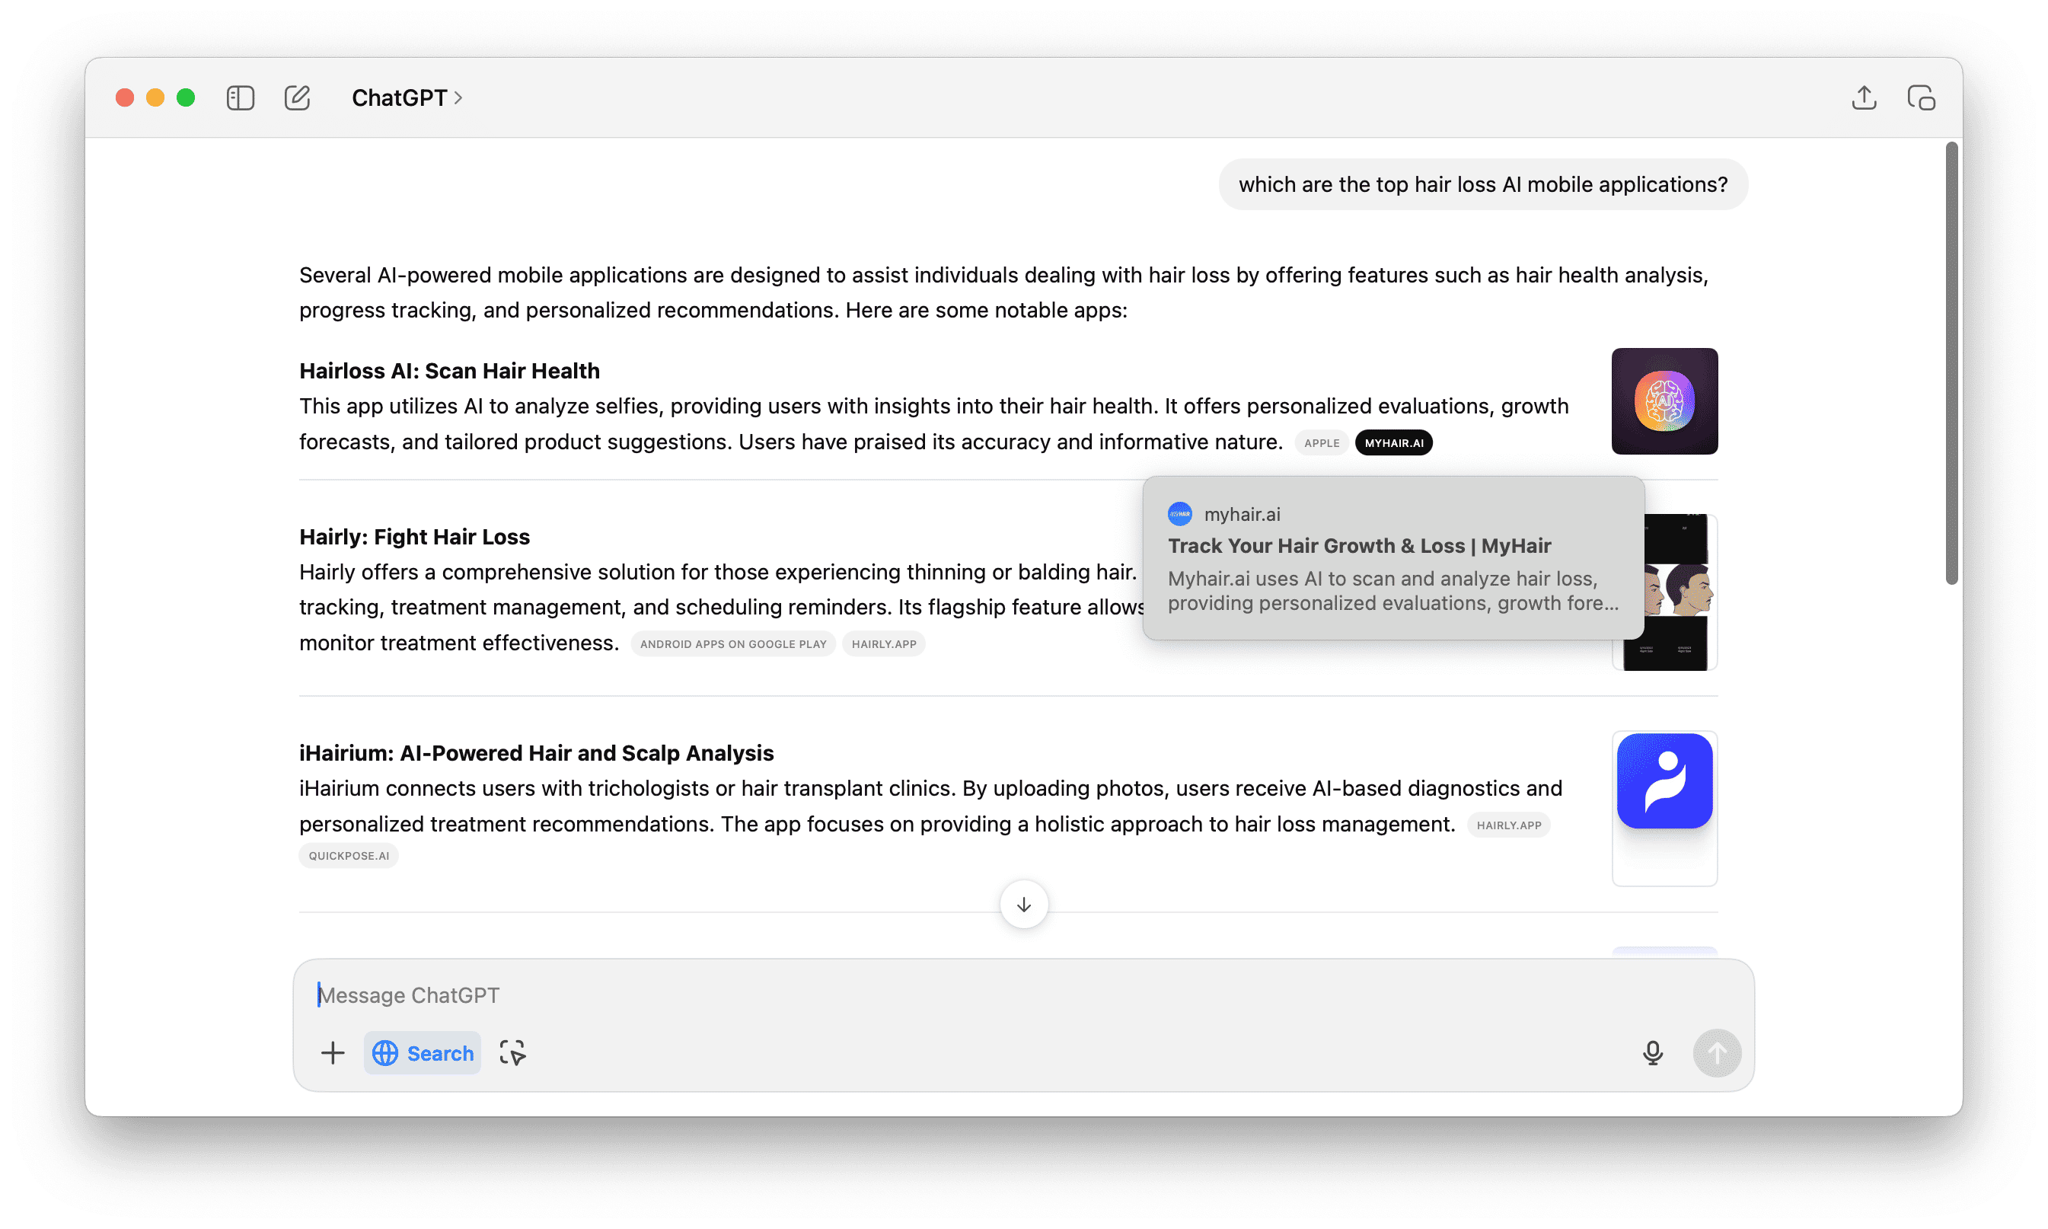Viewport: 2048px width, 1229px height.
Task: Open the myhair.ai preview popup card
Action: 1392,557
